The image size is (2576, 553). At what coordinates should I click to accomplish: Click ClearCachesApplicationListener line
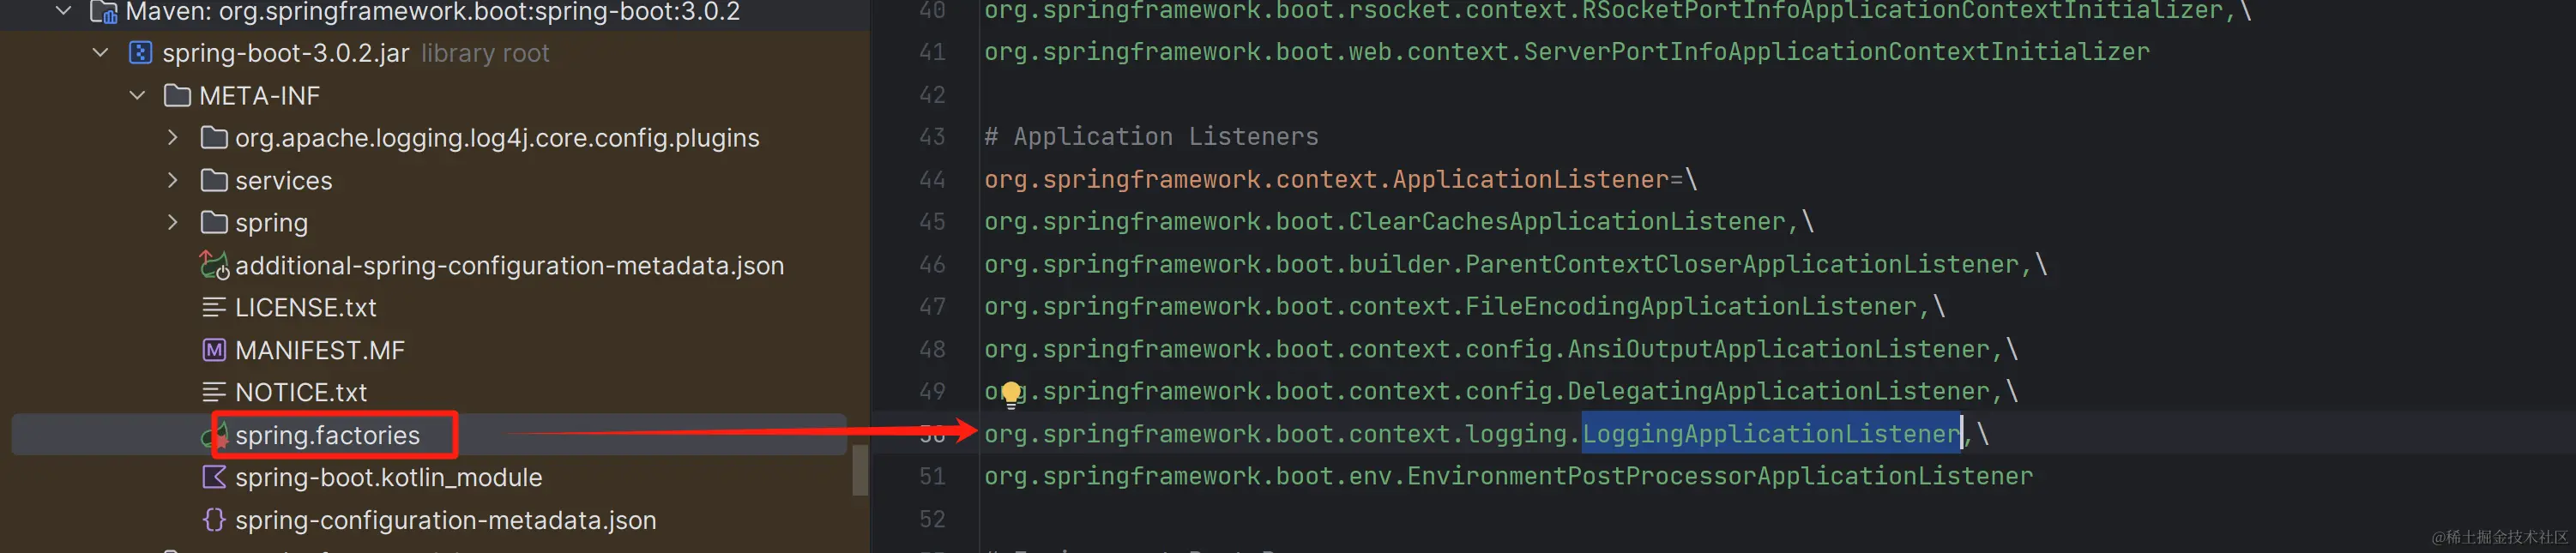click(x=1399, y=221)
